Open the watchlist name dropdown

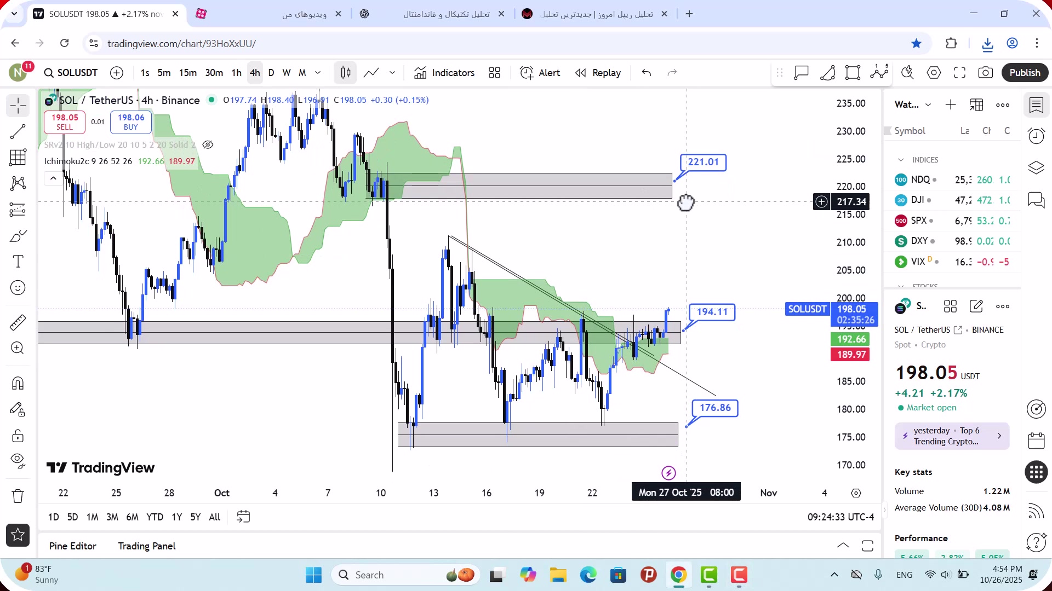(x=912, y=105)
